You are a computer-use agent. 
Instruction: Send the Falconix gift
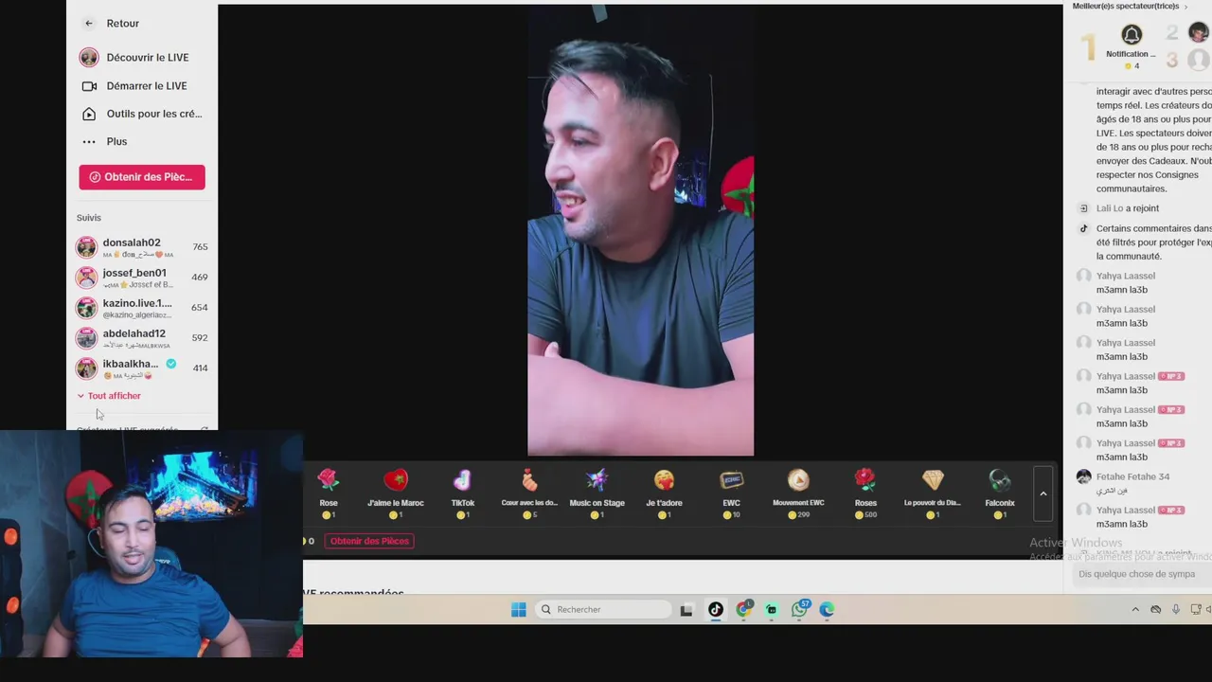(x=1000, y=494)
